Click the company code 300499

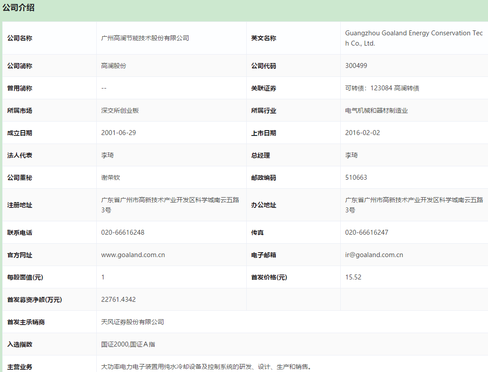point(356,66)
